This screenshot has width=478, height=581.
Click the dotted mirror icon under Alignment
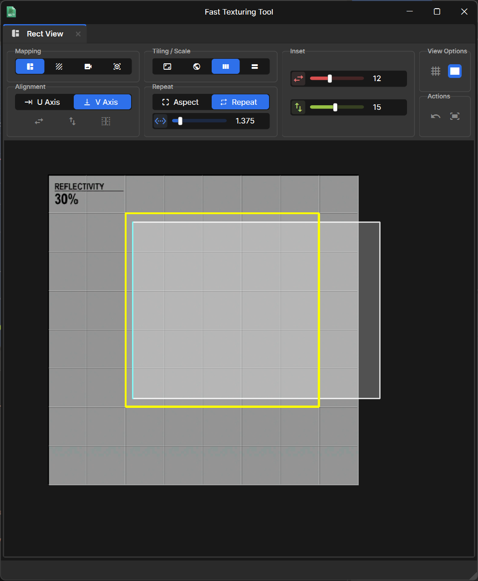coord(106,121)
